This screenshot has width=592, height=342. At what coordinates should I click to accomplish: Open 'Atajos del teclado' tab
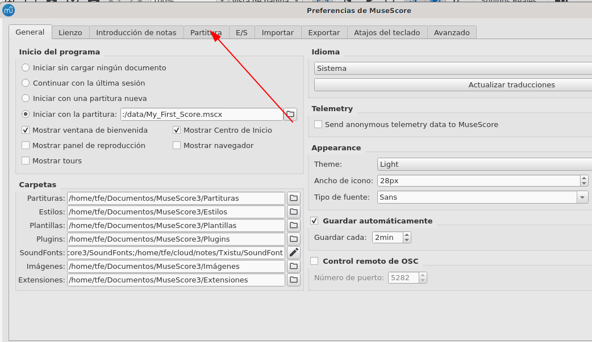pyautogui.click(x=387, y=32)
